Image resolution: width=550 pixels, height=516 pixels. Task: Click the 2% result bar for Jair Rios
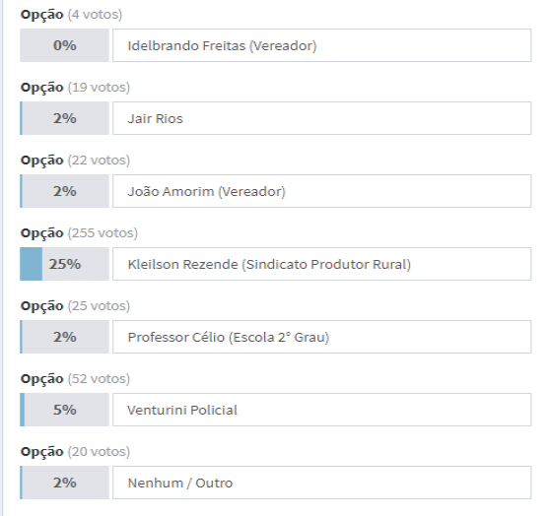64,118
